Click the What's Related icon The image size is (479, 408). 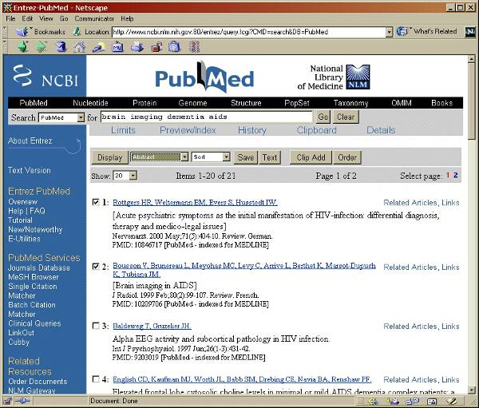pyautogui.click(x=402, y=31)
